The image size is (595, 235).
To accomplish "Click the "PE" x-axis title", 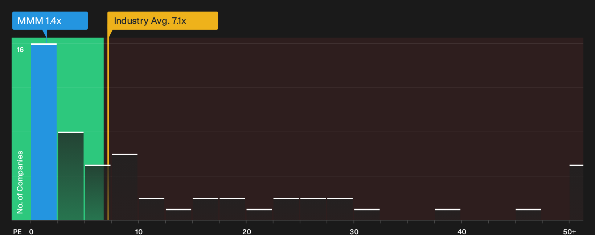I will pyautogui.click(x=17, y=231).
